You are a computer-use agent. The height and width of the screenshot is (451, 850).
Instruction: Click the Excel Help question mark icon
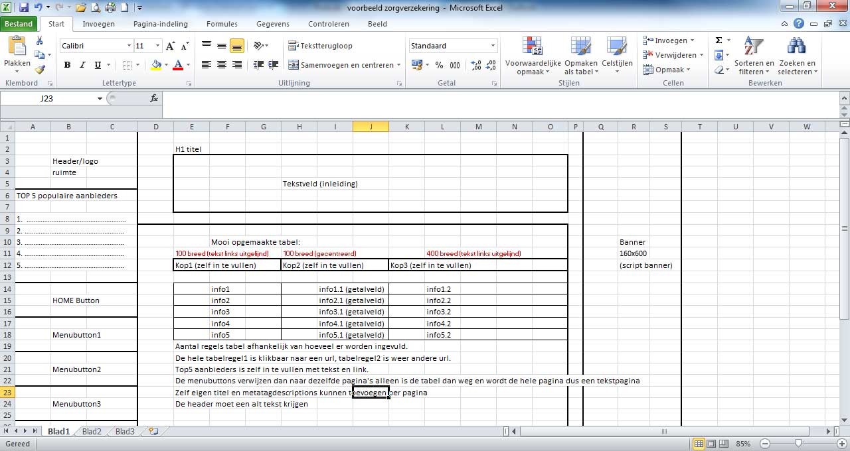[799, 24]
